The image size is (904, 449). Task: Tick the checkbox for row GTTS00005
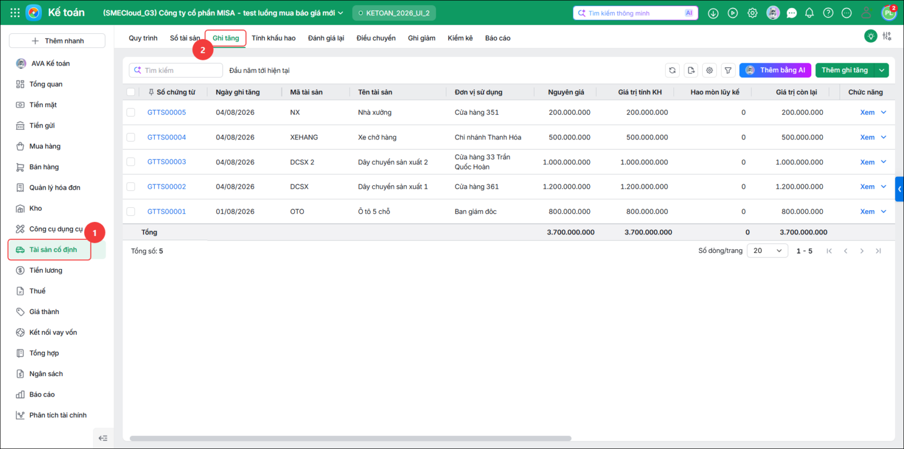(x=131, y=112)
